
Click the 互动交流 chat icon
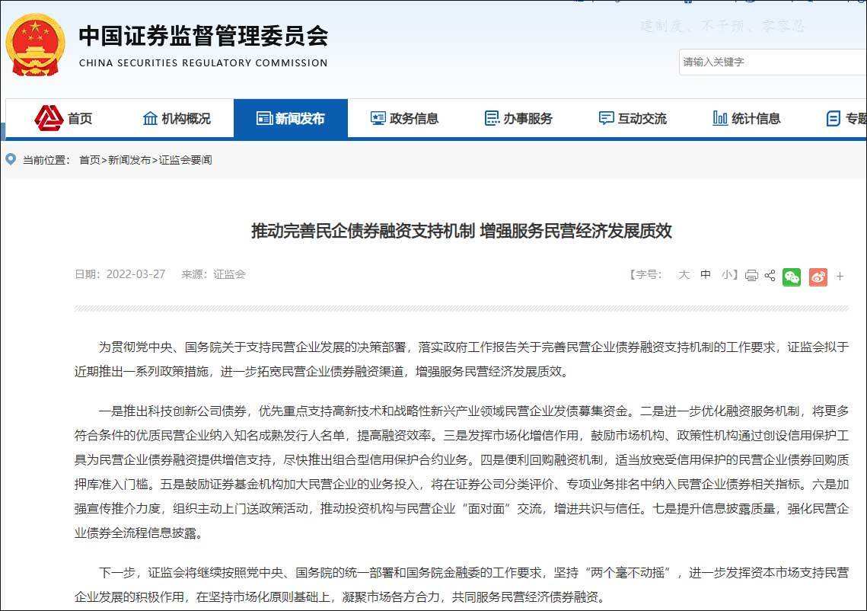tap(606, 118)
